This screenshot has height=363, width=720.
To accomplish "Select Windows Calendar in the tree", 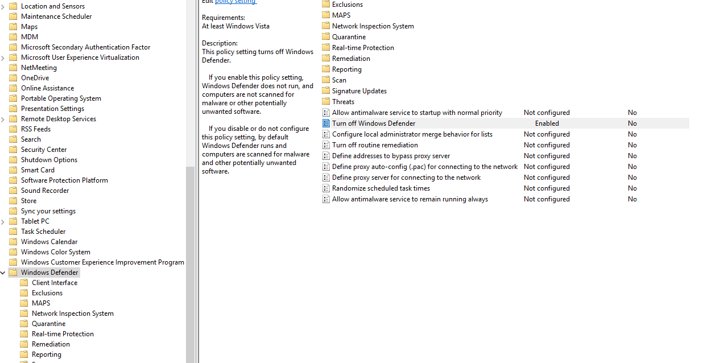I will click(49, 242).
